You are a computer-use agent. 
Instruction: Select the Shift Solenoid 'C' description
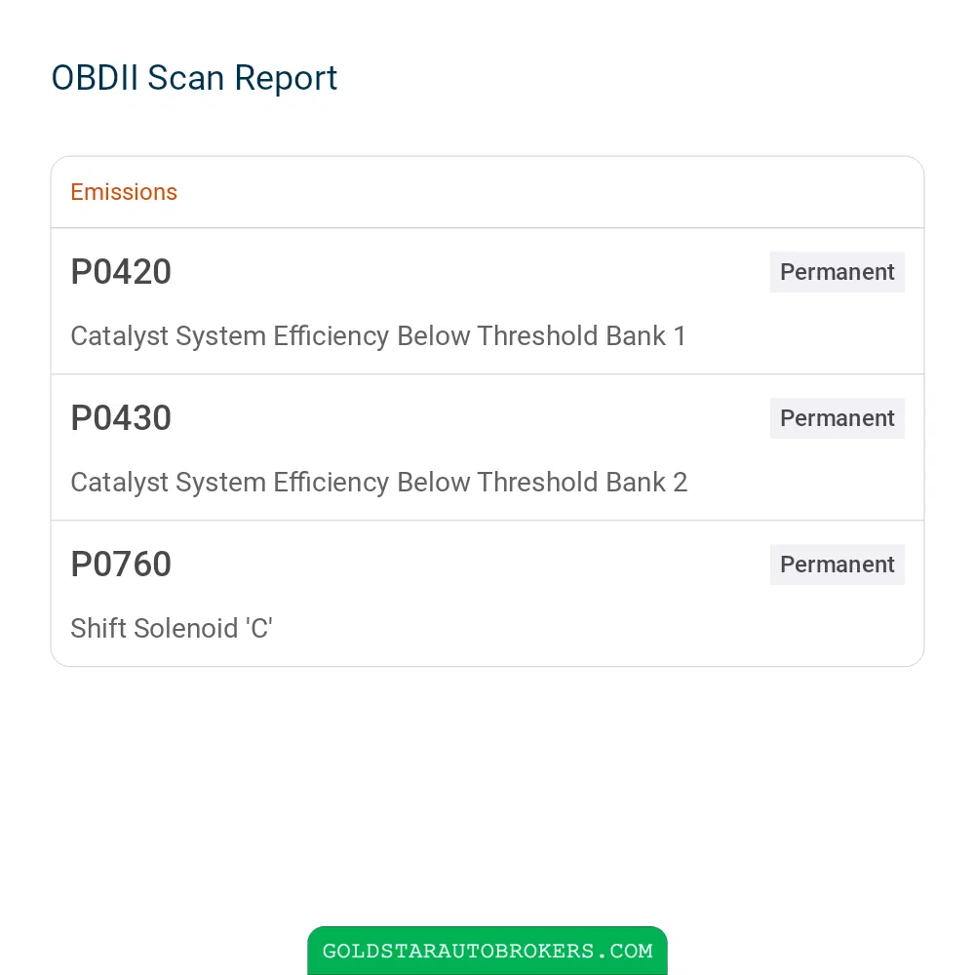172,628
